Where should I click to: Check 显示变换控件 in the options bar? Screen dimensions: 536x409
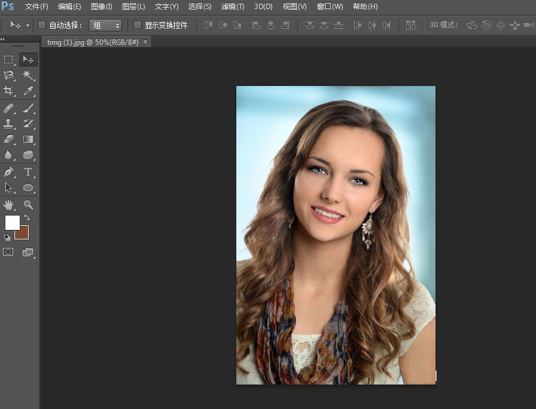tap(136, 25)
